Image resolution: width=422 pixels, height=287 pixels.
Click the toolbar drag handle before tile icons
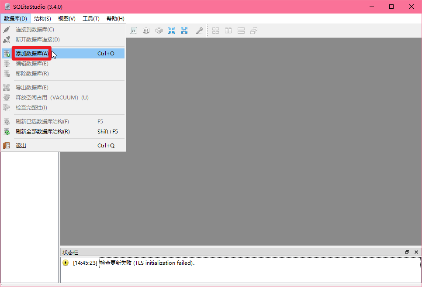207,31
